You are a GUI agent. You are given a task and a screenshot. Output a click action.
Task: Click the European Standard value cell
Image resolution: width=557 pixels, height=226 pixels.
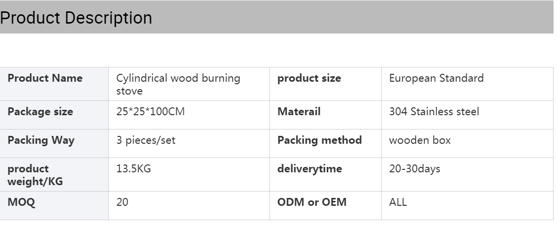(x=467, y=84)
